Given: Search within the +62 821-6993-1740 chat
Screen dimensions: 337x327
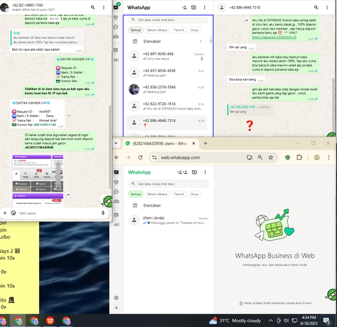Looking at the screenshot, I should [93, 7].
